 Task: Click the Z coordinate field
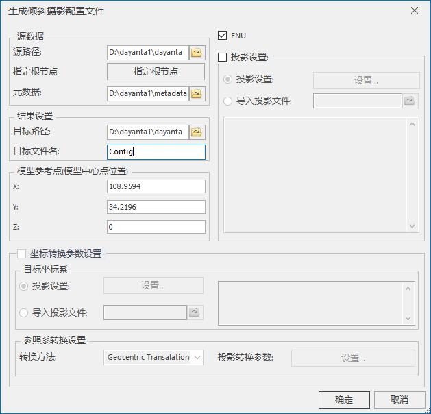click(156, 227)
